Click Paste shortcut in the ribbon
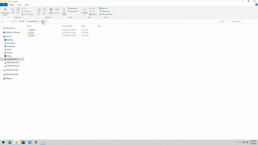This screenshot has height=145, width=258. click(28, 14)
